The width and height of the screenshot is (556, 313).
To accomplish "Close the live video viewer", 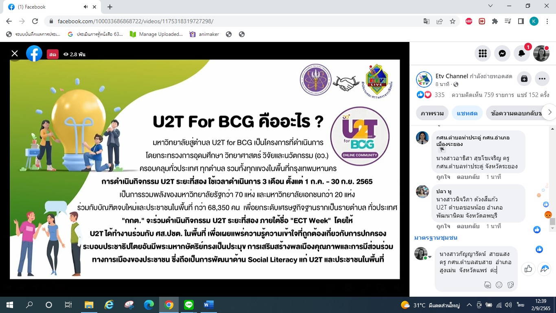I will coord(15,53).
